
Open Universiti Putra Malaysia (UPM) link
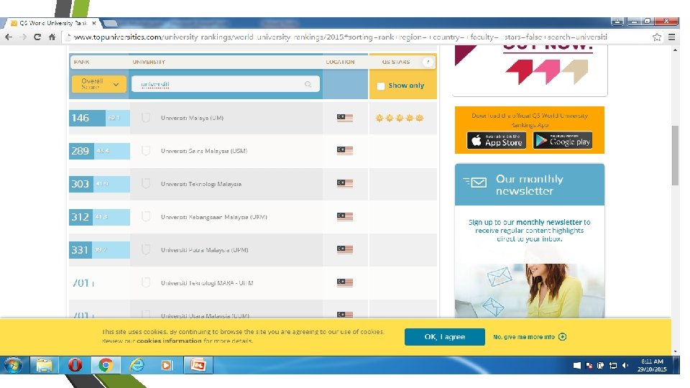[205, 250]
